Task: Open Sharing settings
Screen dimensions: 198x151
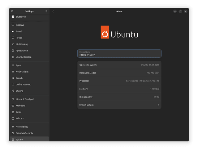Action: (x=29, y=91)
